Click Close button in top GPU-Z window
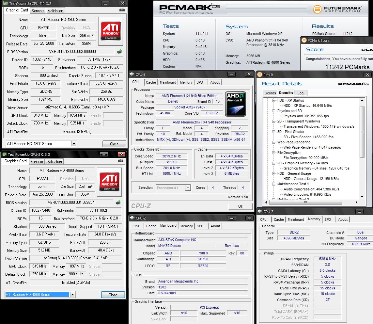Screen dimensions: 373x324 click(x=114, y=144)
